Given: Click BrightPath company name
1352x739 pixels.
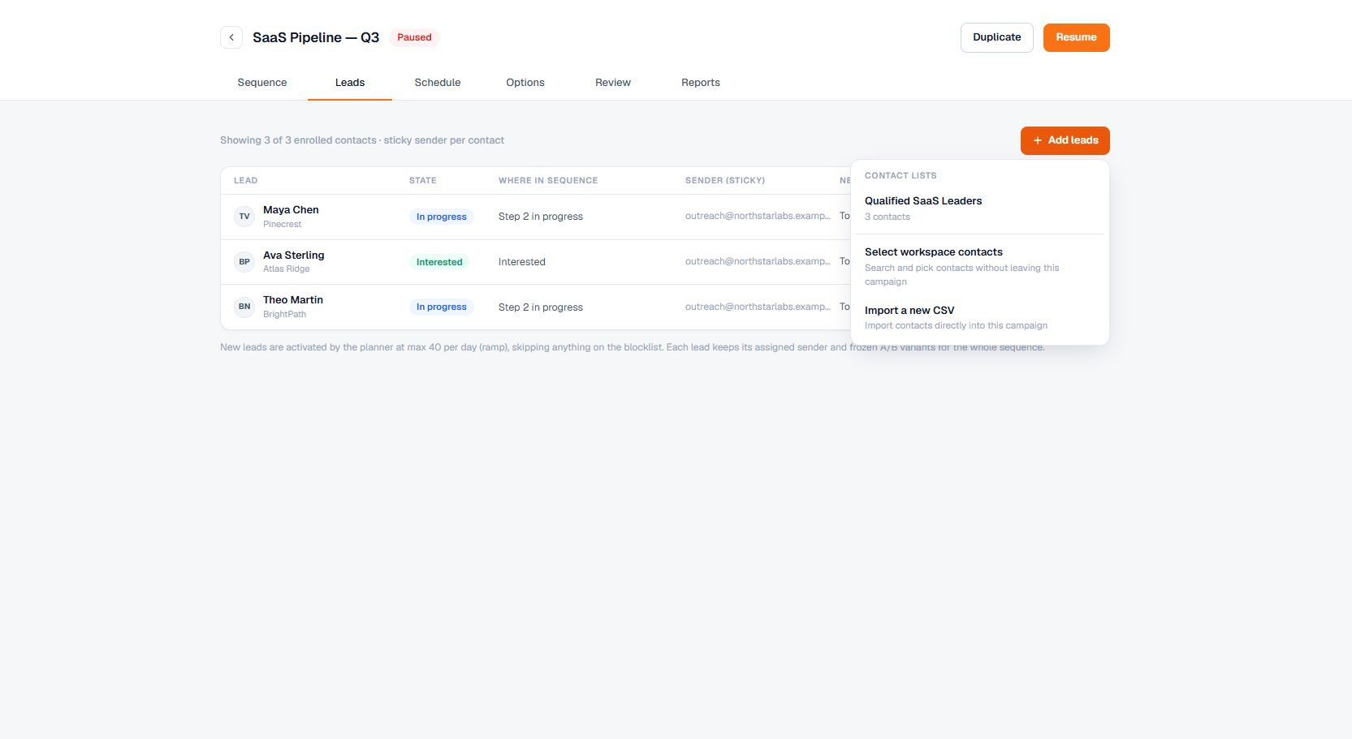Looking at the screenshot, I should tap(284, 314).
